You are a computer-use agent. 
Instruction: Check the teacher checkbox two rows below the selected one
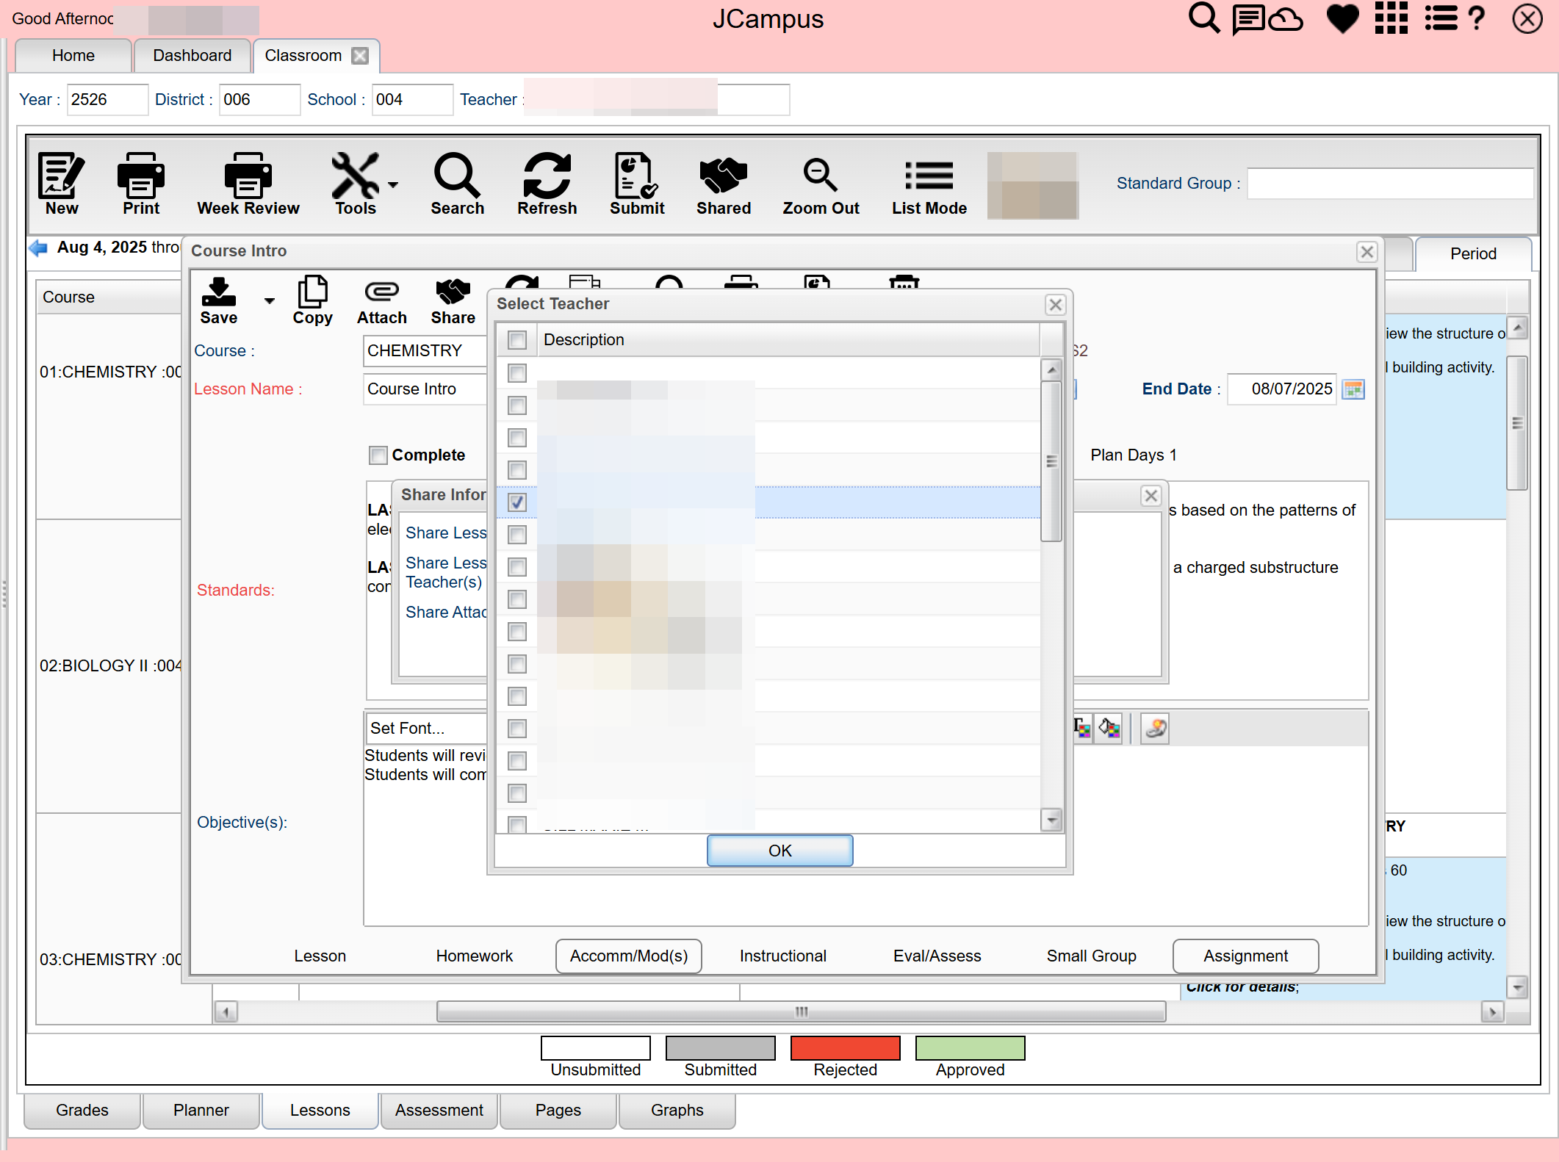[x=517, y=567]
